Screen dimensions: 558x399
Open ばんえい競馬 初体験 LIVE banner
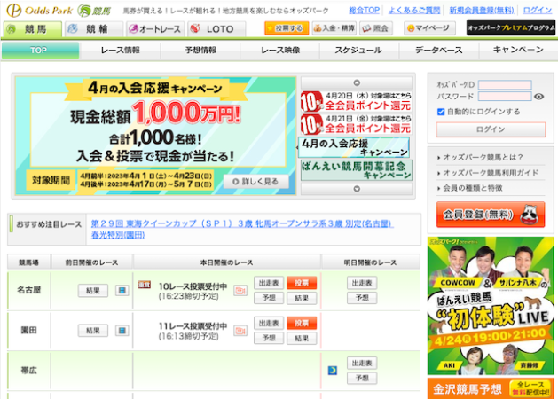491,306
